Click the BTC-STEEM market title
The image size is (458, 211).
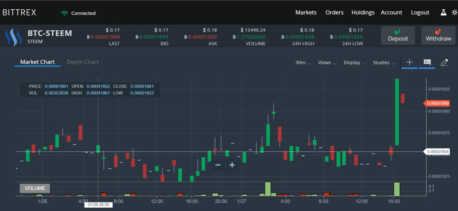tap(50, 34)
